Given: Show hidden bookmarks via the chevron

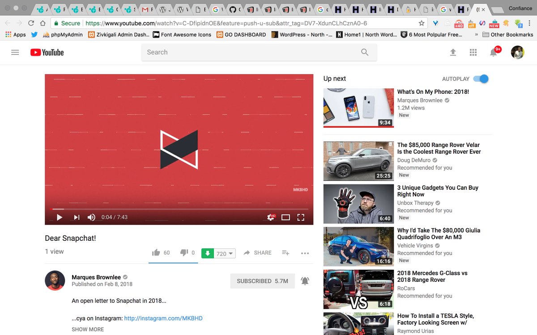Looking at the screenshot, I should tap(476, 34).
